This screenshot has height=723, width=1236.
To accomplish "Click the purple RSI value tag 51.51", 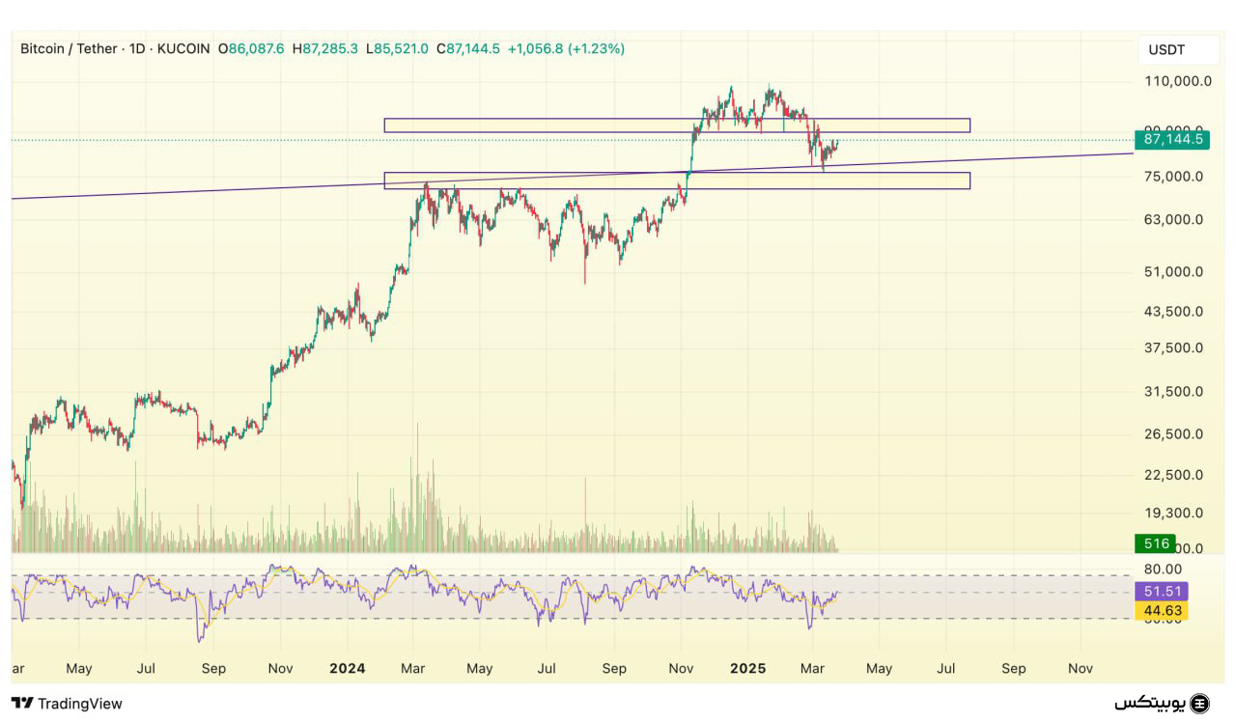I will 1161,591.
